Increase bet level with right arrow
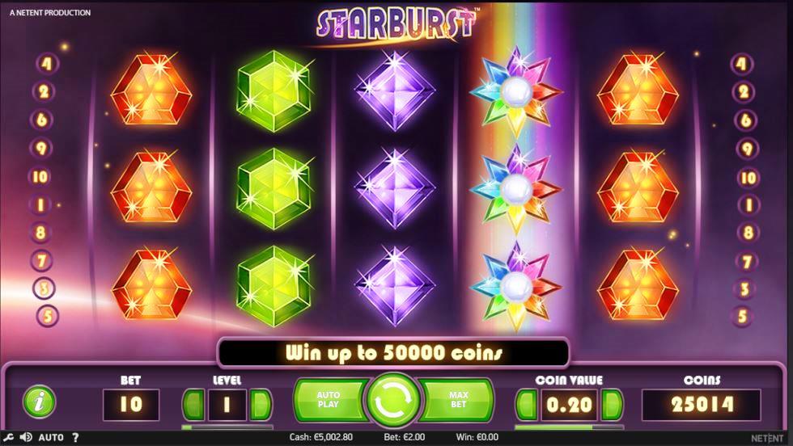The width and height of the screenshot is (793, 446). (x=261, y=405)
